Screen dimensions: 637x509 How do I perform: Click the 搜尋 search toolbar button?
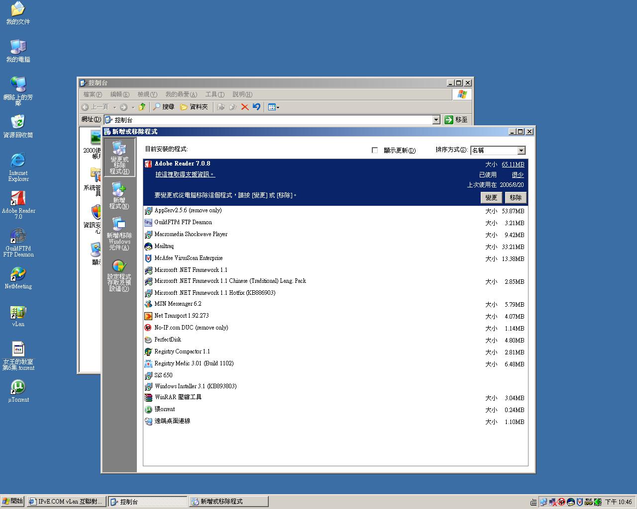pos(164,107)
